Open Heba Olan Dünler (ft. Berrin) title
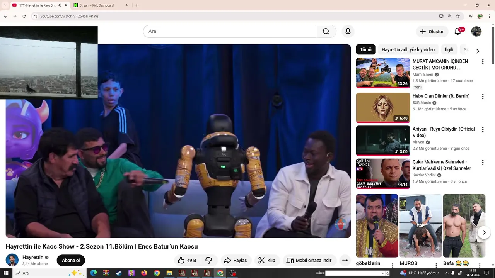The image size is (495, 278). click(441, 96)
